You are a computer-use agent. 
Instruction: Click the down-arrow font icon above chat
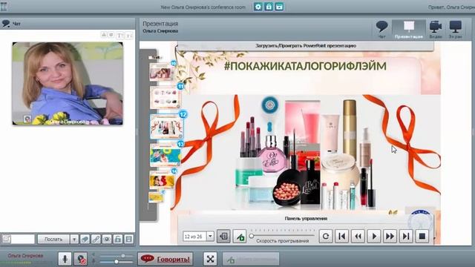[x=111, y=35]
